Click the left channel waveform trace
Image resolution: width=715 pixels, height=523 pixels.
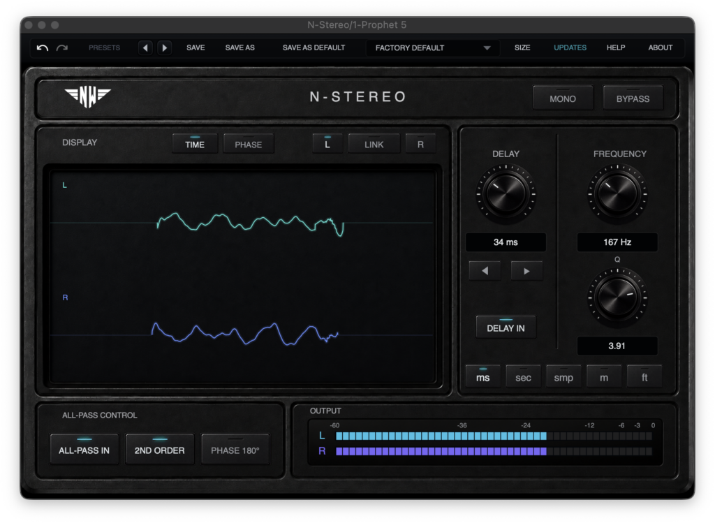click(250, 223)
